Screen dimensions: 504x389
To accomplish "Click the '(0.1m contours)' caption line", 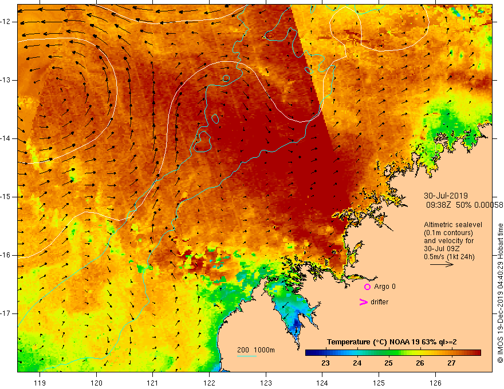I will point(448,233).
